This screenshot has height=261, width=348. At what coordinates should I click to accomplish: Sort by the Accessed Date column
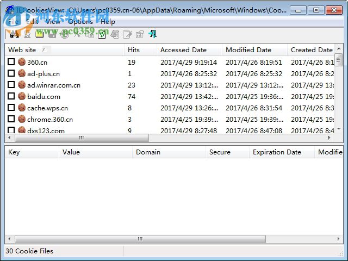[189, 50]
